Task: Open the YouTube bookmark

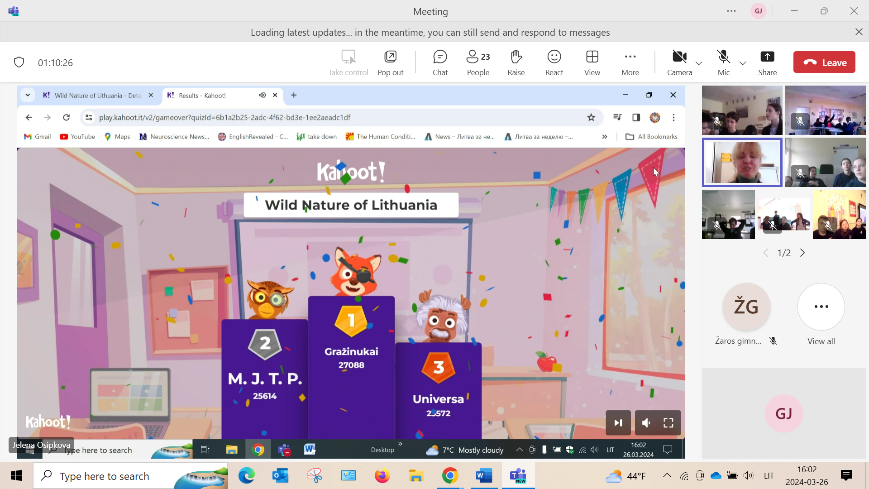Action: tap(77, 137)
